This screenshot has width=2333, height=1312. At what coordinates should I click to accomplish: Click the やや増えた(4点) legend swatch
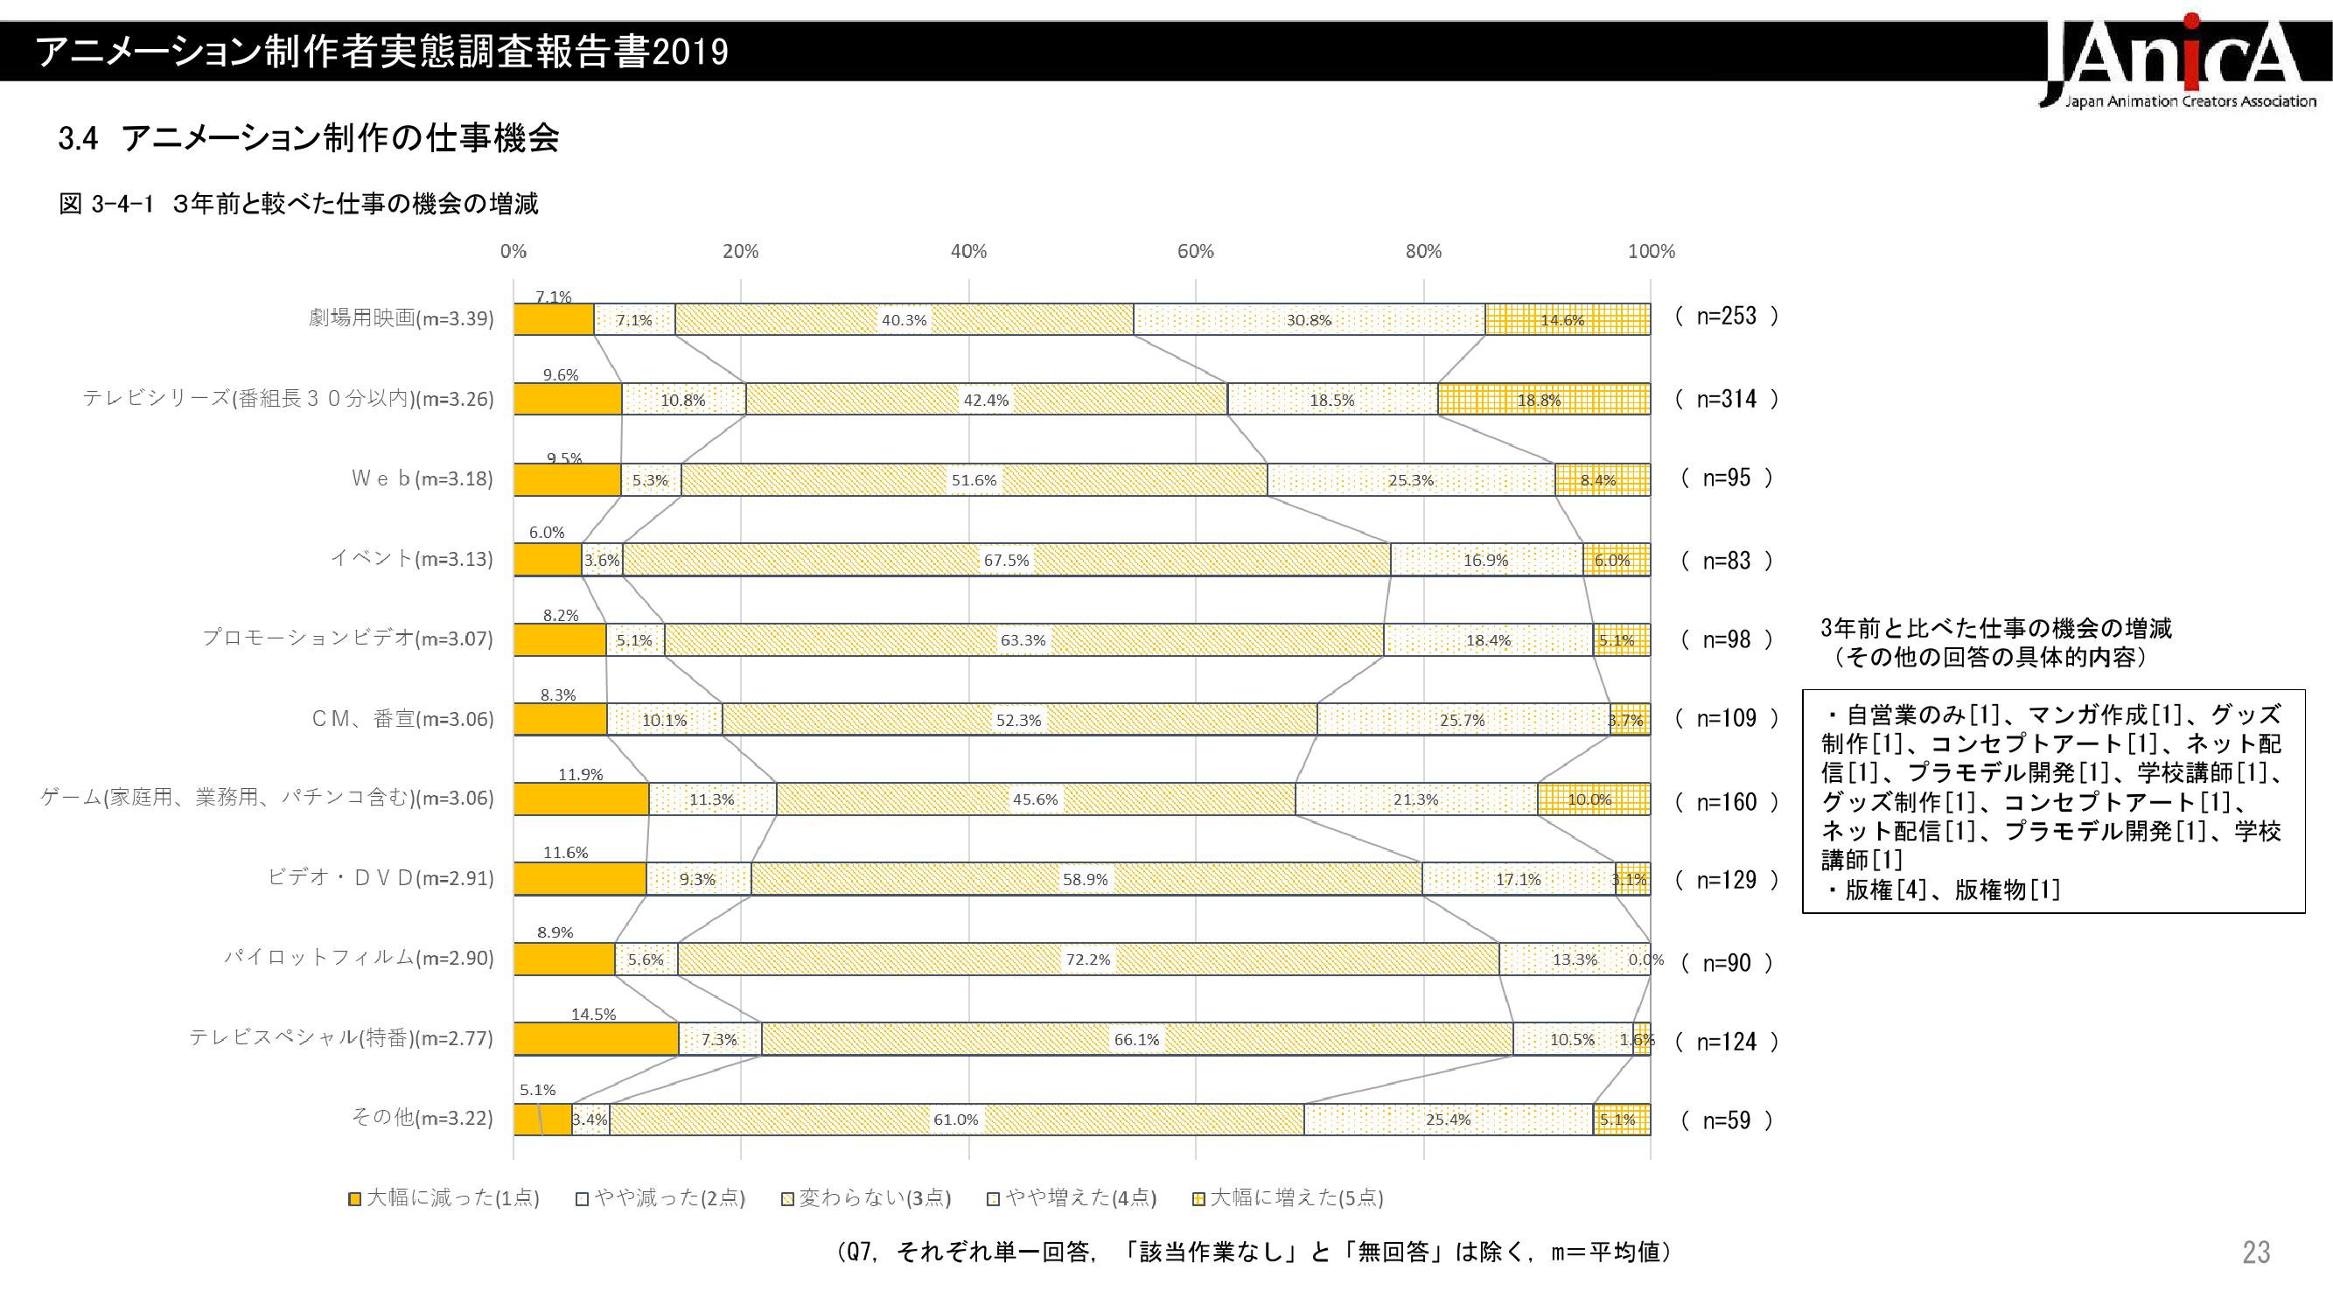click(x=994, y=1199)
